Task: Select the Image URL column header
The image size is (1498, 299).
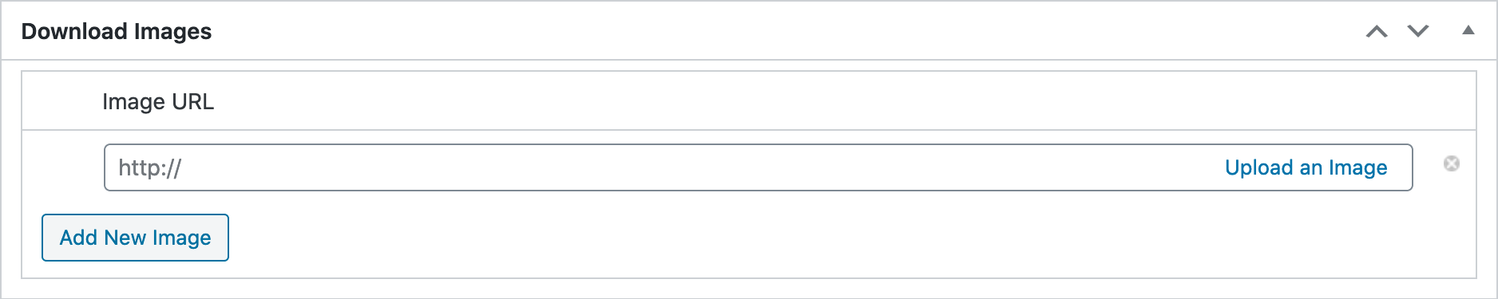Action: tap(158, 101)
